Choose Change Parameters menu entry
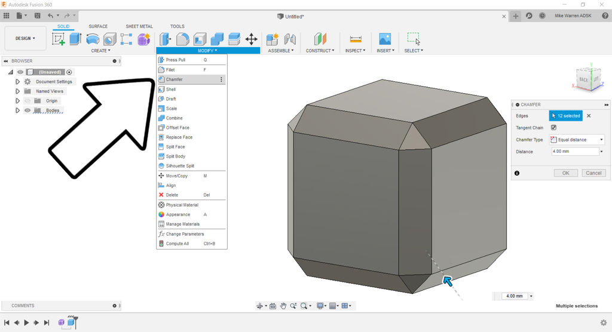The width and height of the screenshot is (612, 332). (x=191, y=234)
